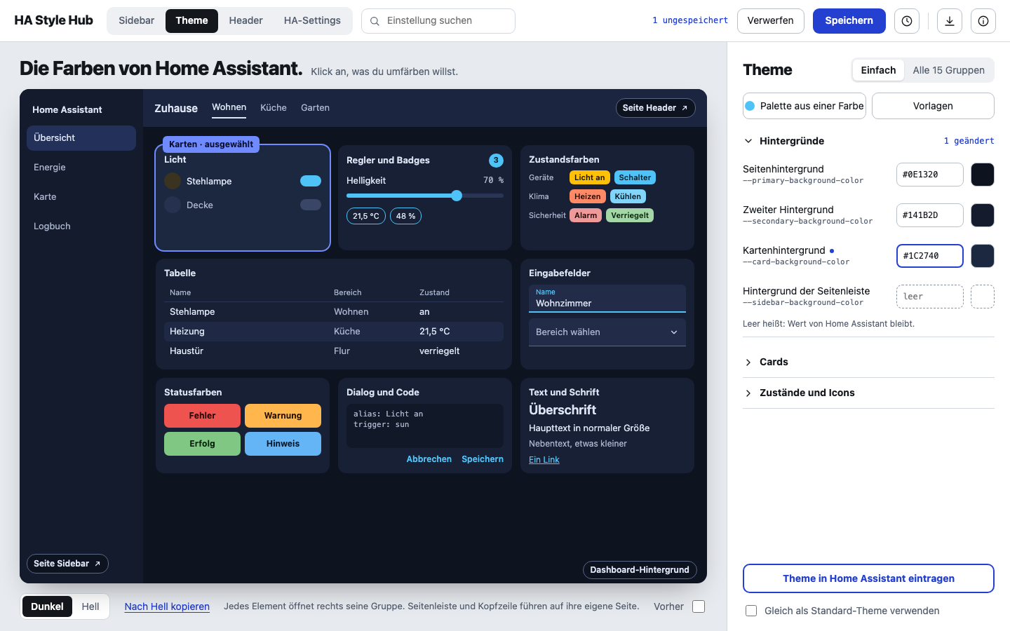Screen dimensions: 1010x631
Task: Click the Decke lamp icon
Action: point(173,205)
